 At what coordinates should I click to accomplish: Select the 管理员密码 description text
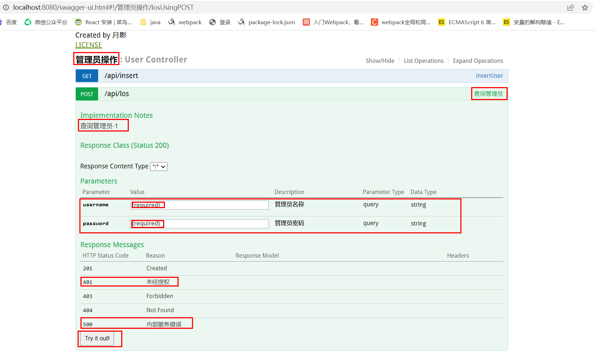tap(289, 223)
